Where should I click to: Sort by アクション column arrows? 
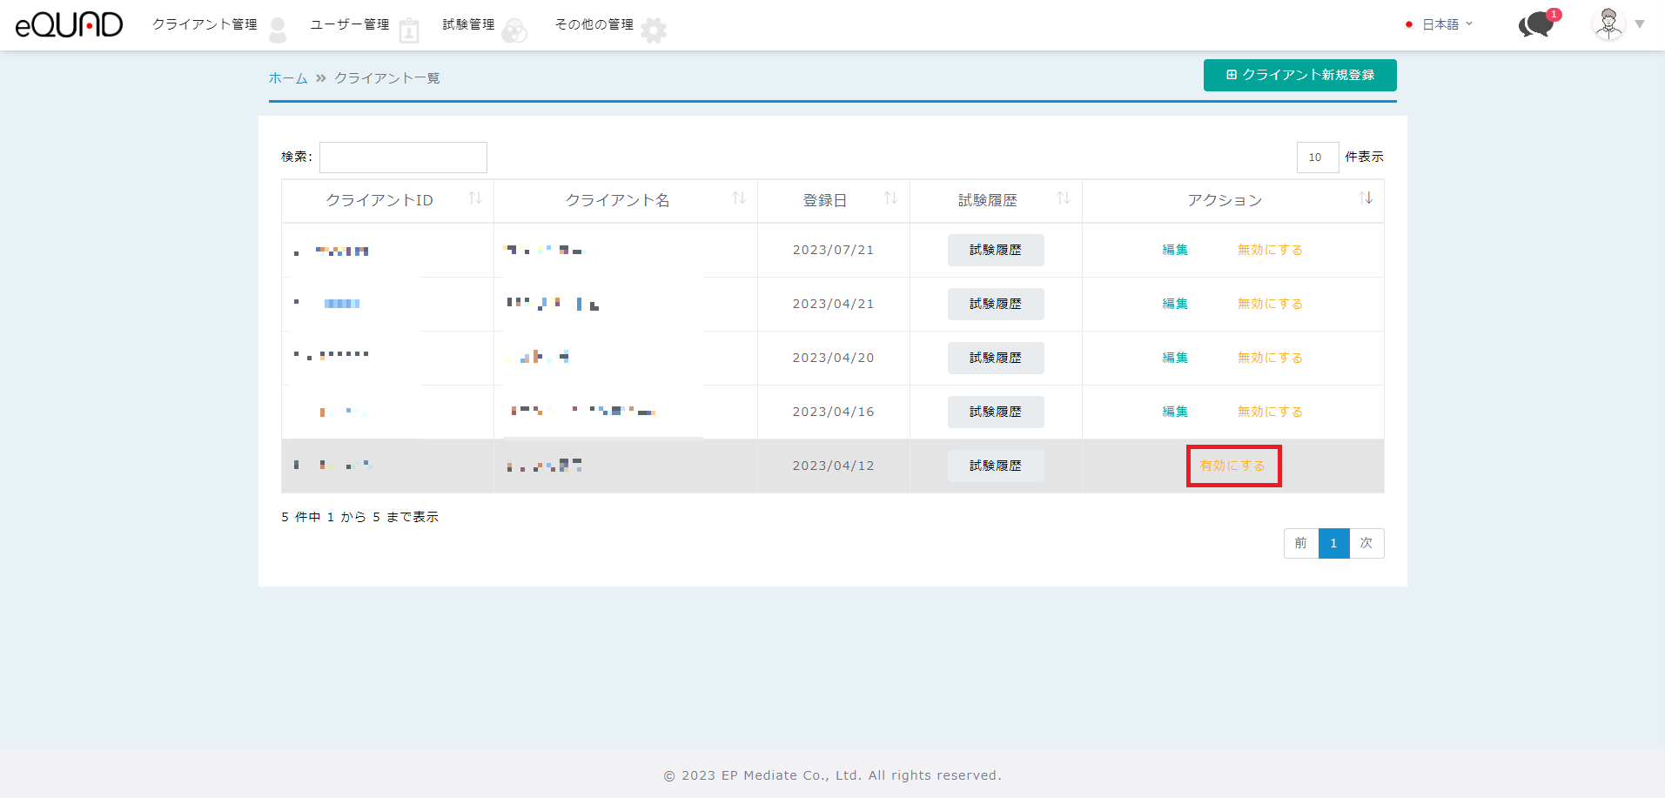coord(1366,198)
